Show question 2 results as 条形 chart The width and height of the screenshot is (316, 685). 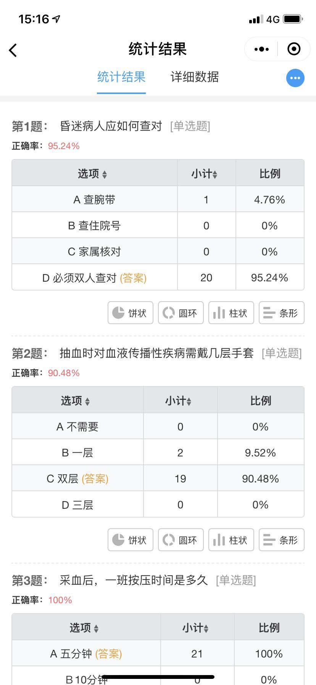282,540
